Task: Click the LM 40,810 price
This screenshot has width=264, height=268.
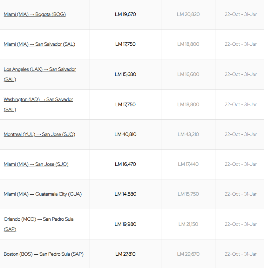Action: (x=125, y=134)
